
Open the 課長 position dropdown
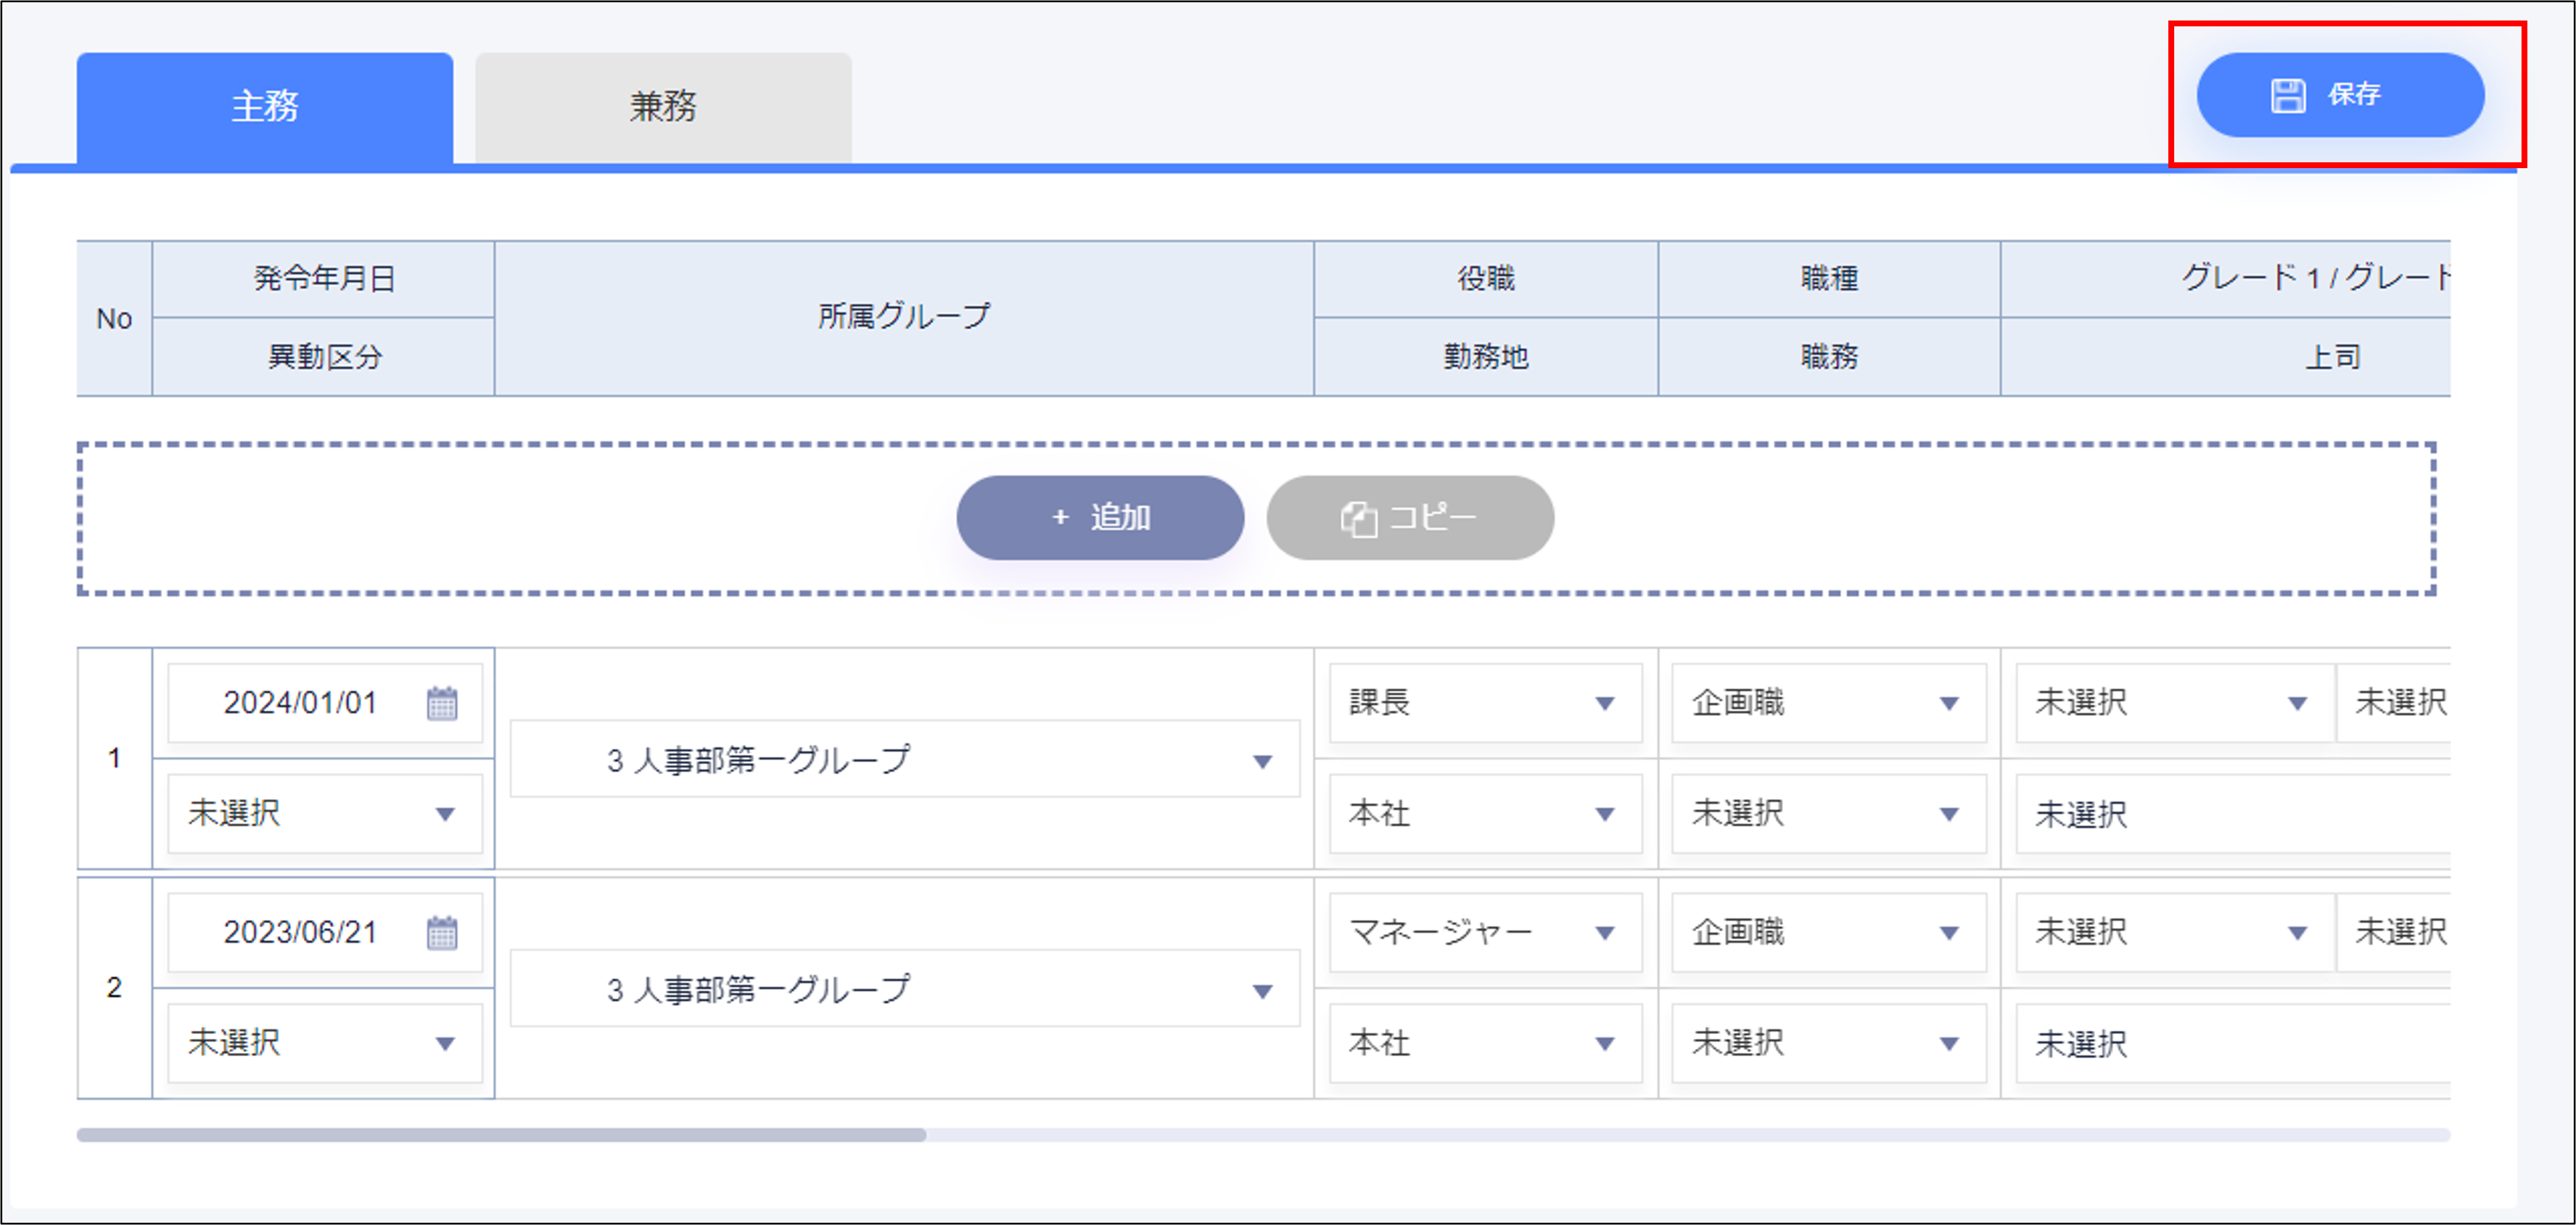click(1604, 703)
